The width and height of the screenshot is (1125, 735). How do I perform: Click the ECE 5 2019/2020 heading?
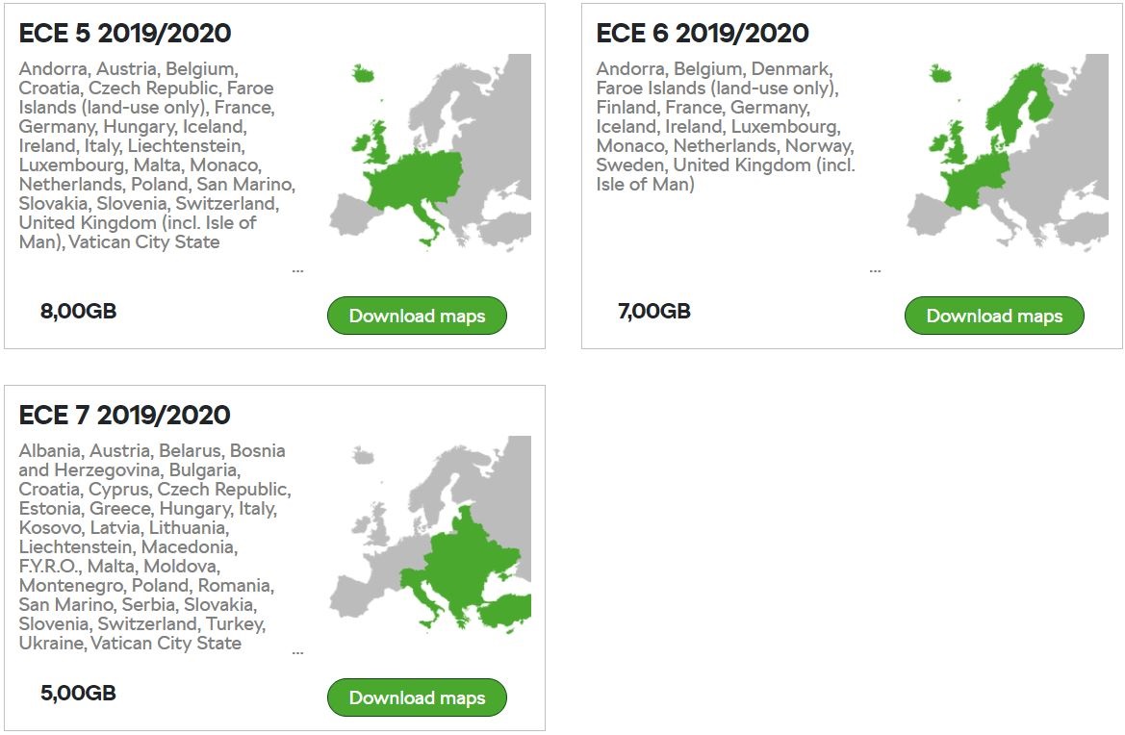tap(125, 34)
